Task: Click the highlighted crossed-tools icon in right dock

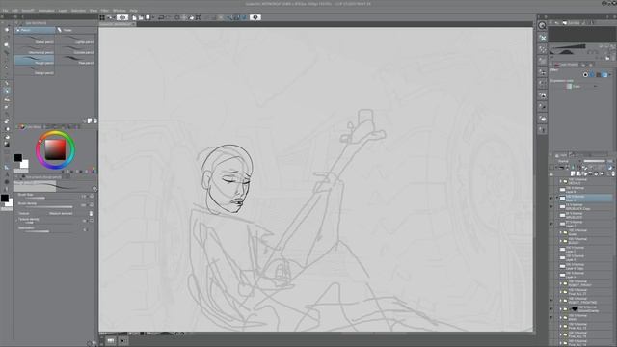Action: click(x=543, y=39)
